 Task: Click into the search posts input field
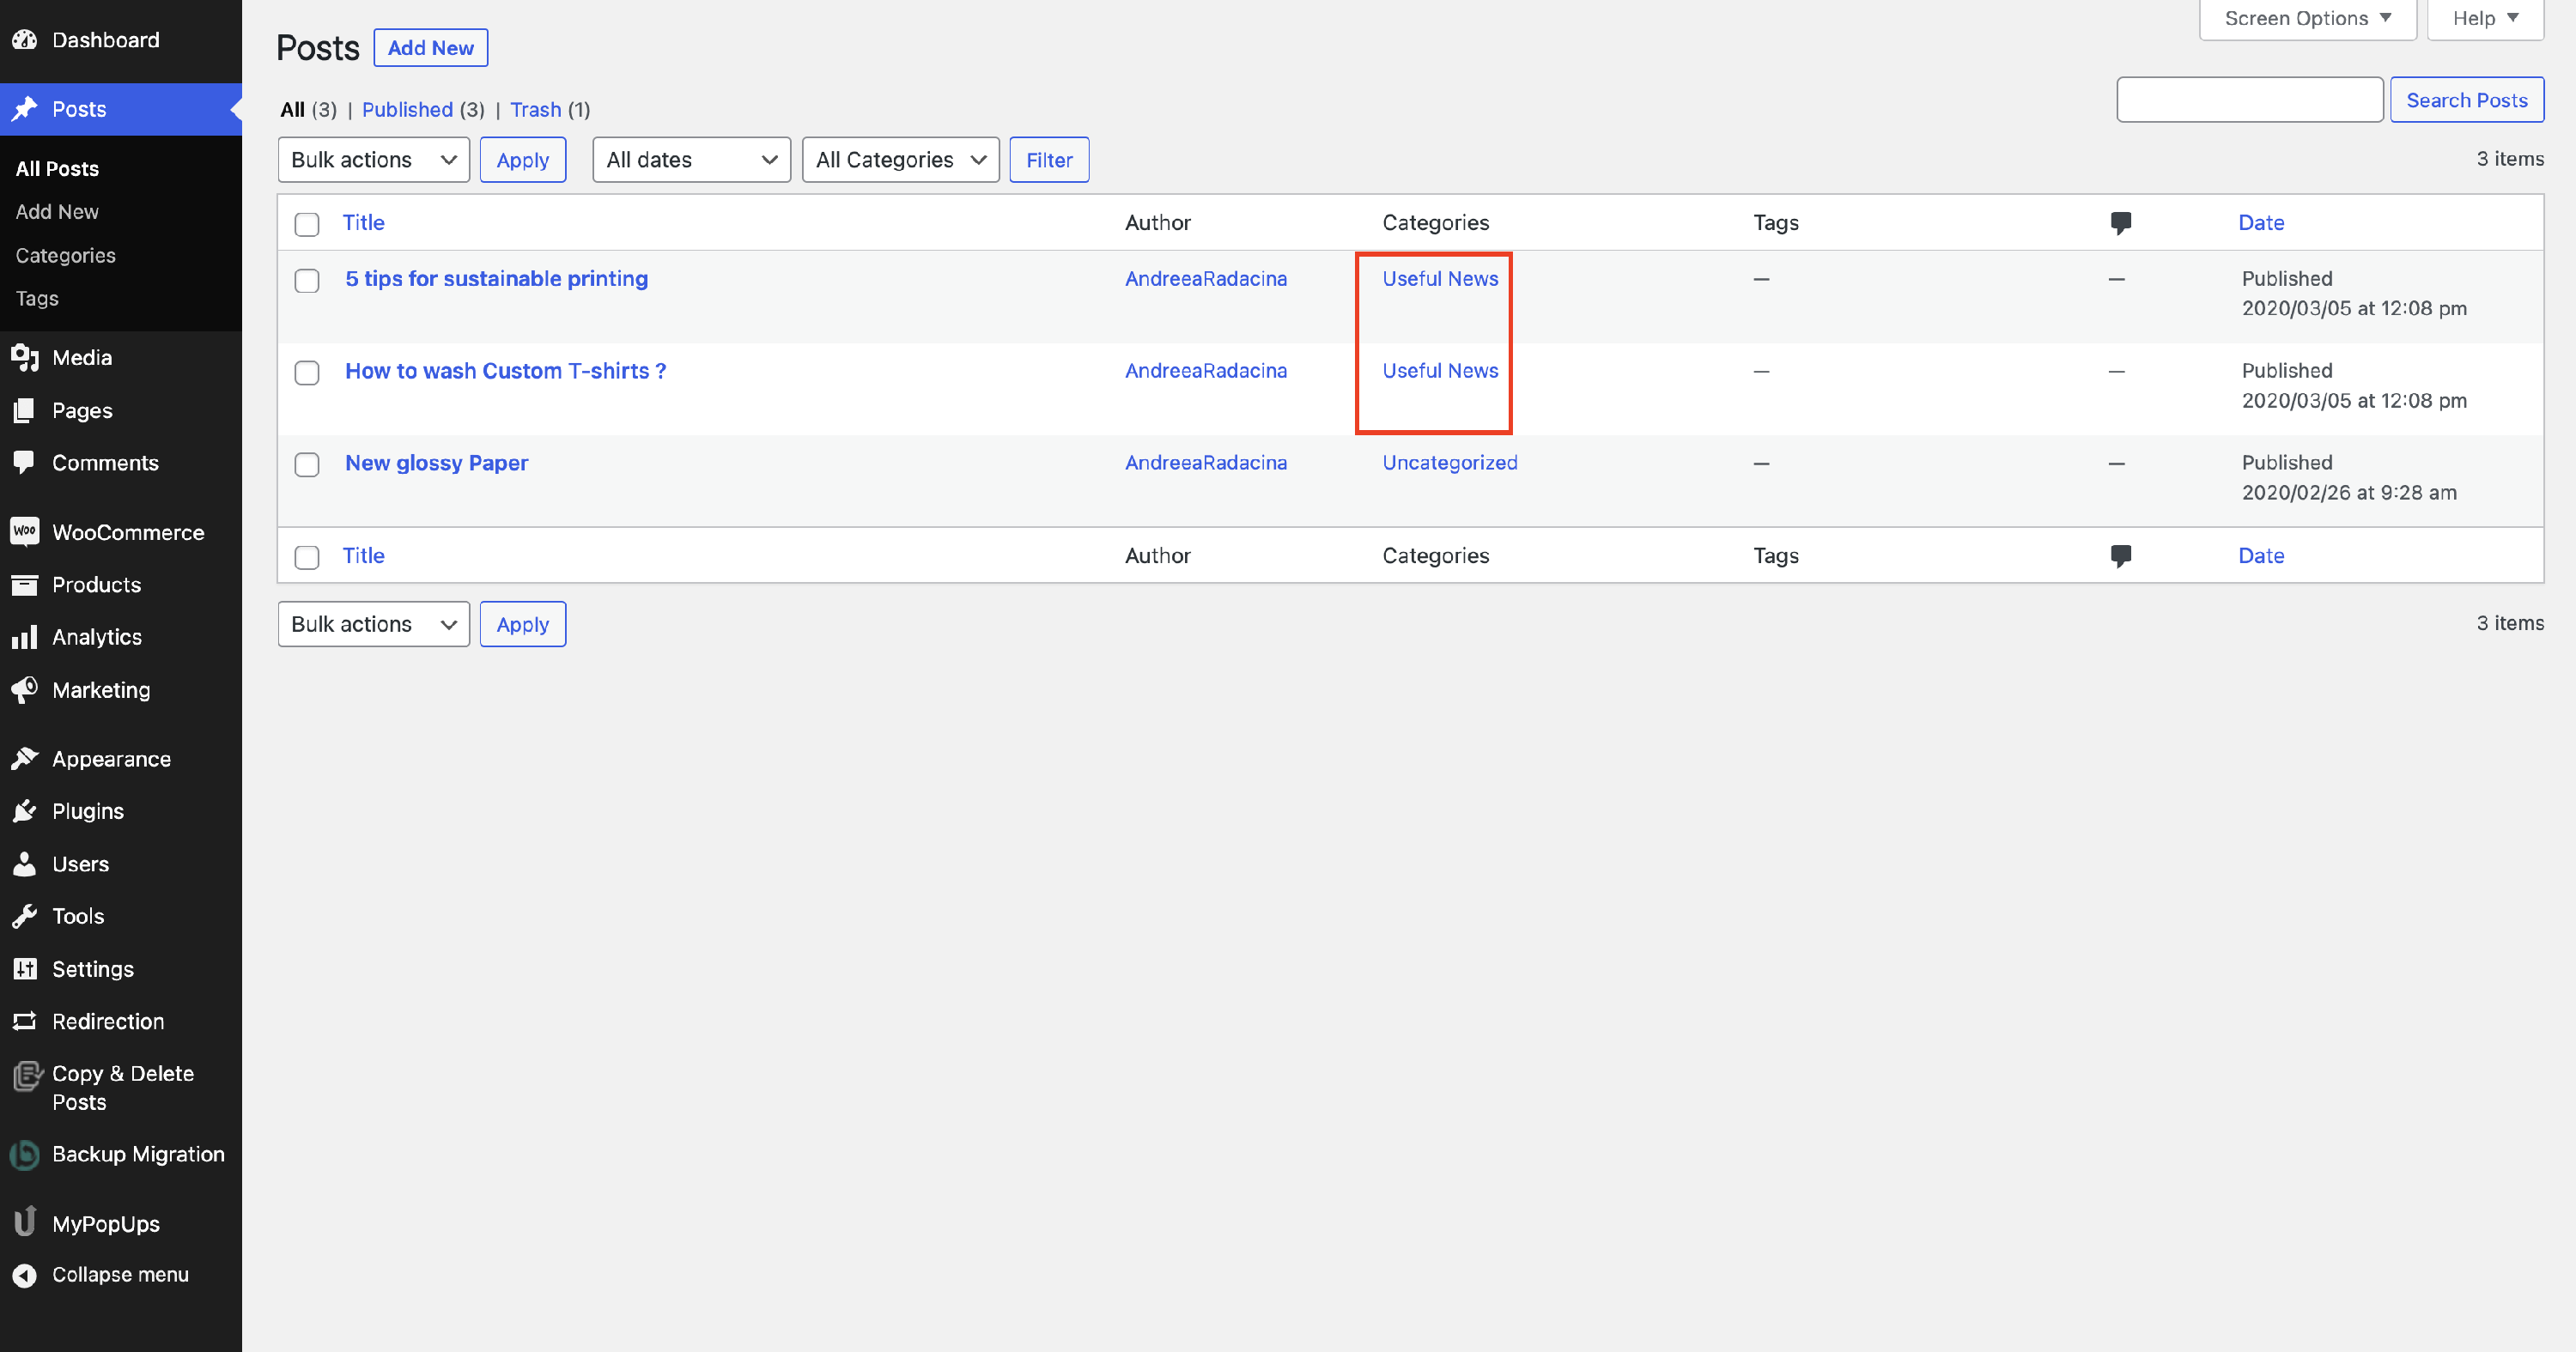[2249, 100]
